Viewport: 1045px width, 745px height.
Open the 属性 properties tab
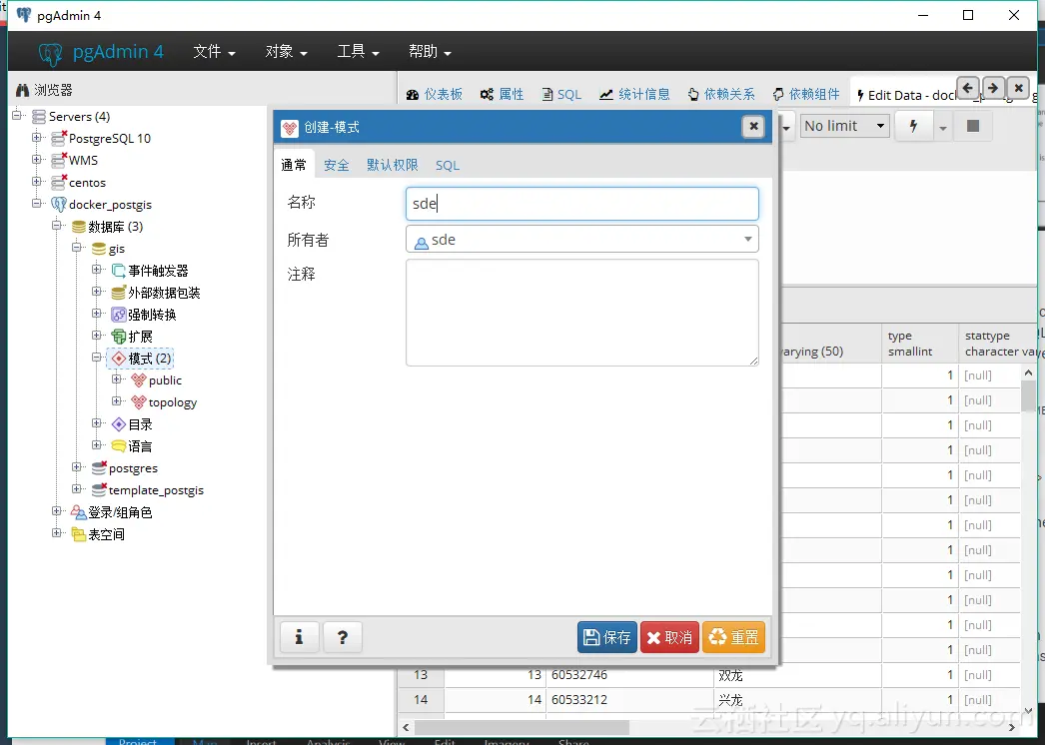coord(503,95)
